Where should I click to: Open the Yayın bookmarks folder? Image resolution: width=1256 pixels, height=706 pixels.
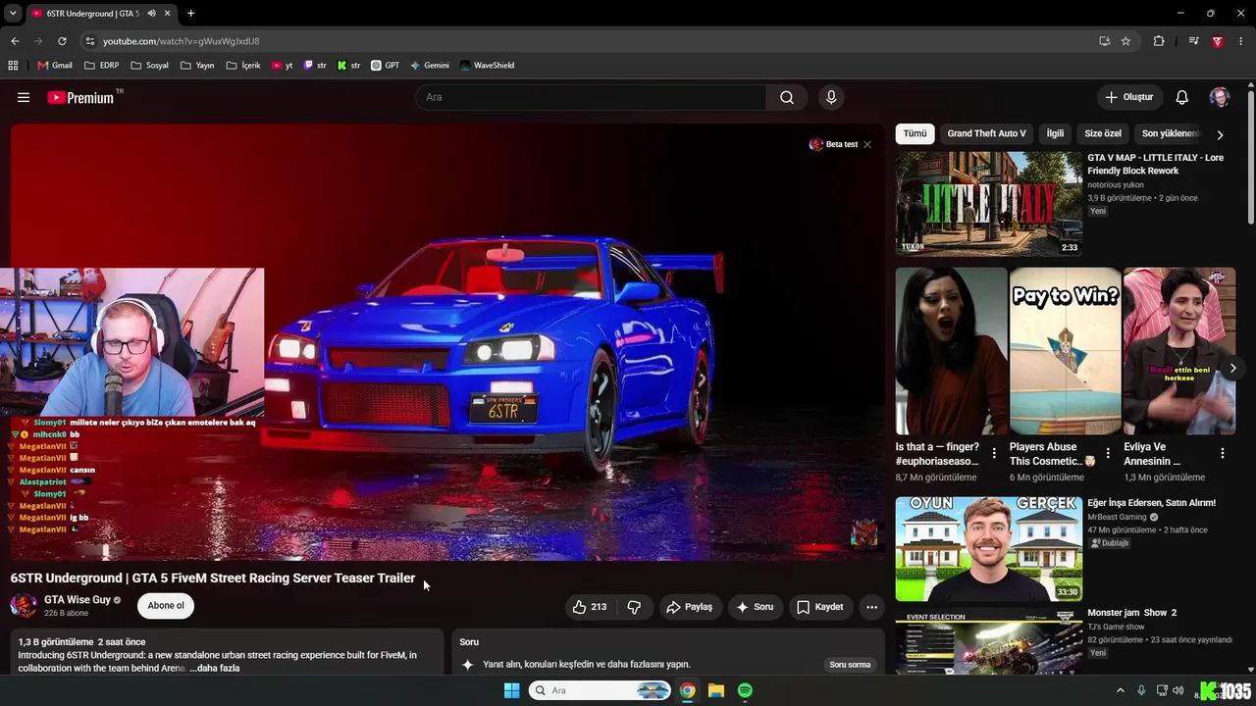pyautogui.click(x=197, y=66)
